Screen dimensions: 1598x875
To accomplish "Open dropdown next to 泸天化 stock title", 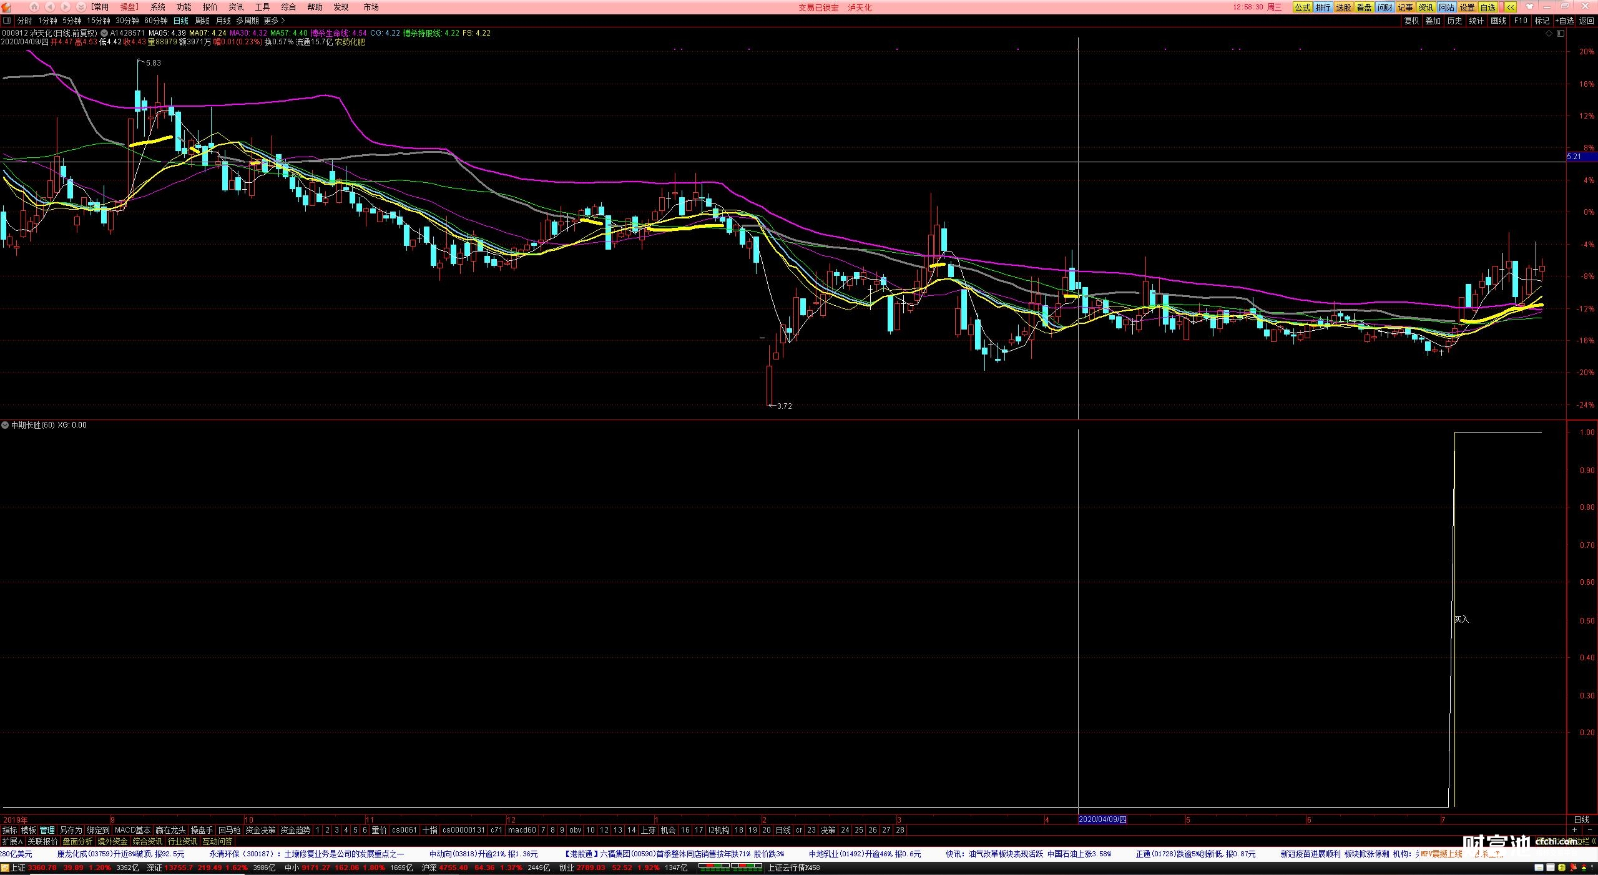I will click(x=104, y=33).
